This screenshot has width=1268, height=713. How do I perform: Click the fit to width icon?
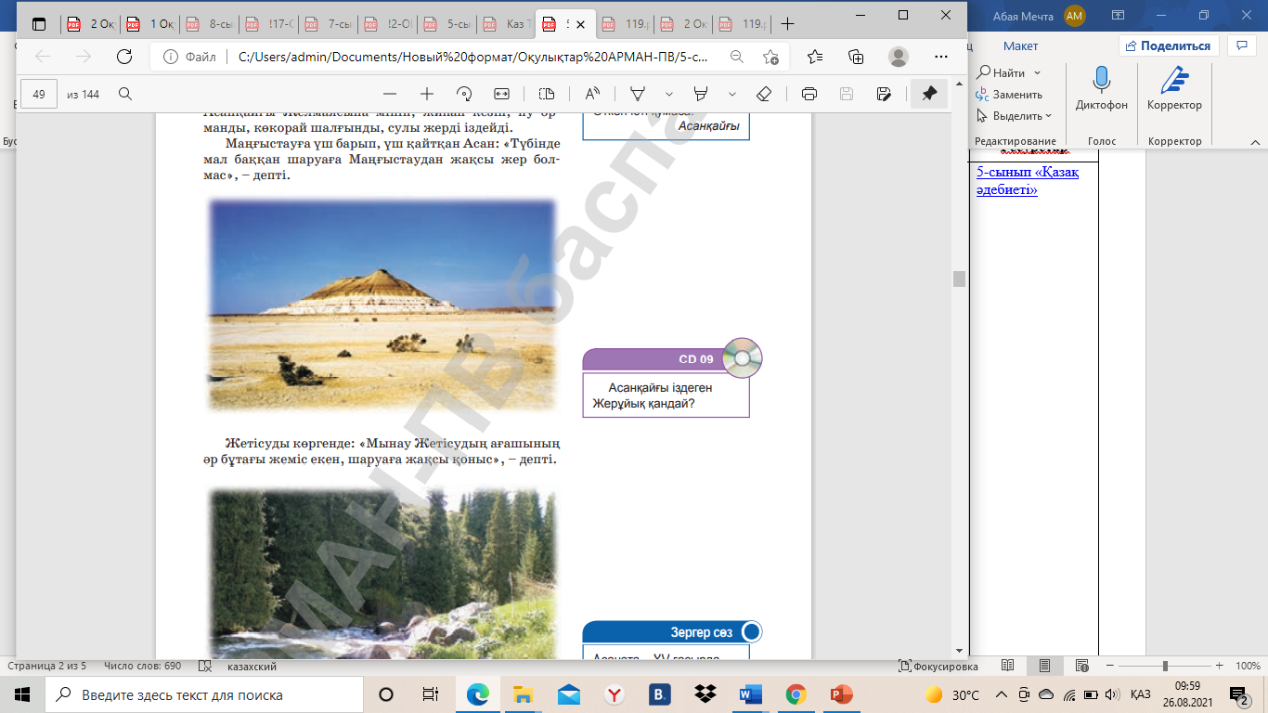(x=502, y=94)
